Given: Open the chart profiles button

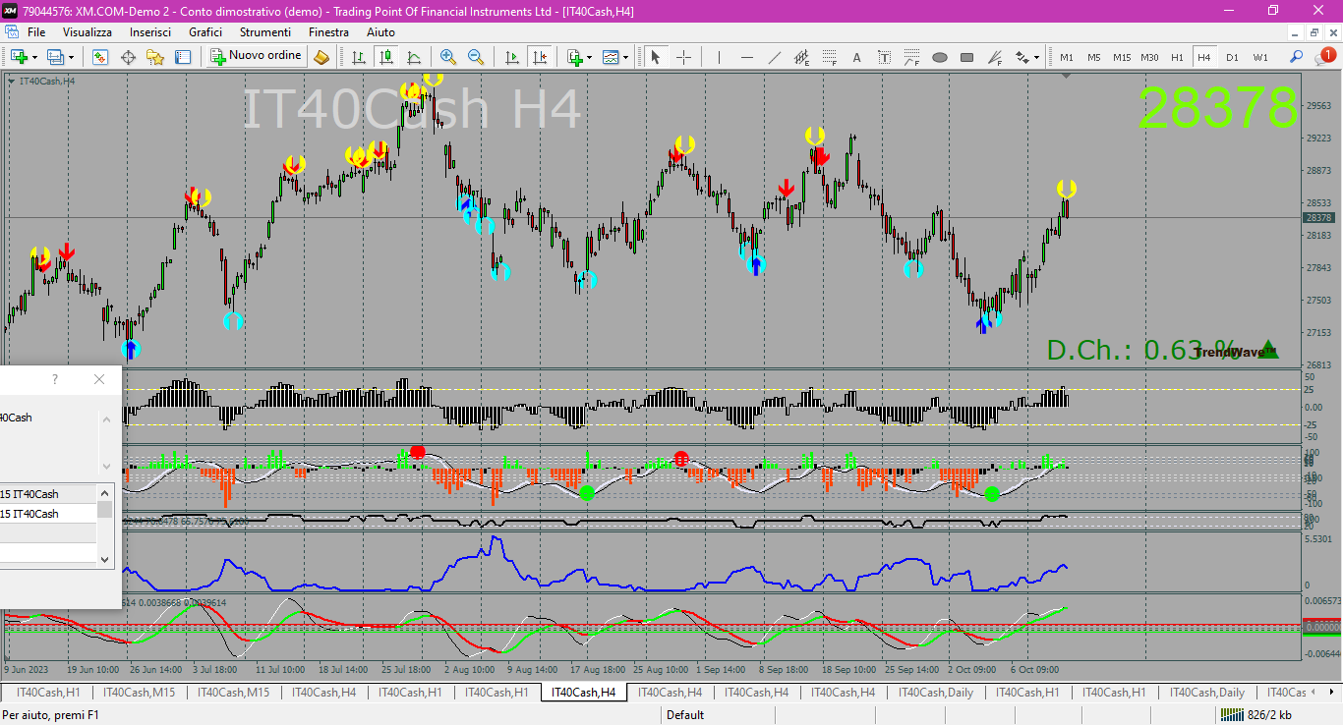Looking at the screenshot, I should [x=55, y=57].
